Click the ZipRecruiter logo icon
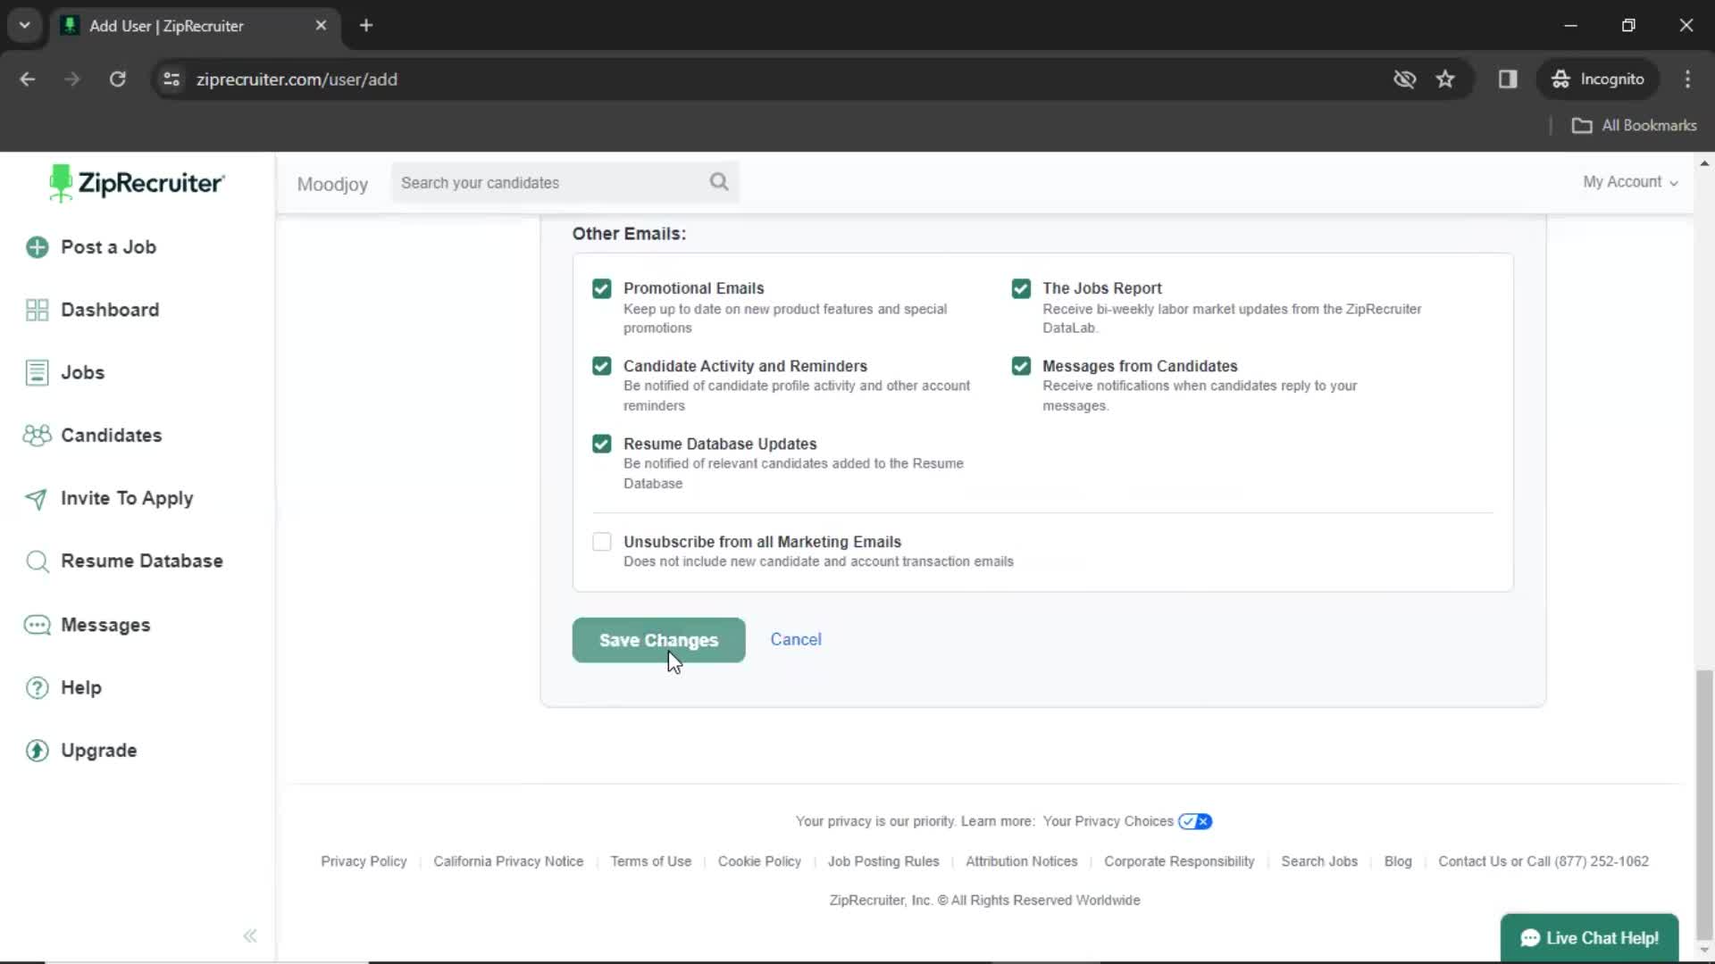Viewport: 1715px width, 964px height. tap(59, 182)
